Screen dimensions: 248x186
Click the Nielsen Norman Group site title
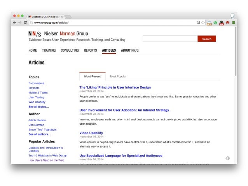(x=66, y=33)
